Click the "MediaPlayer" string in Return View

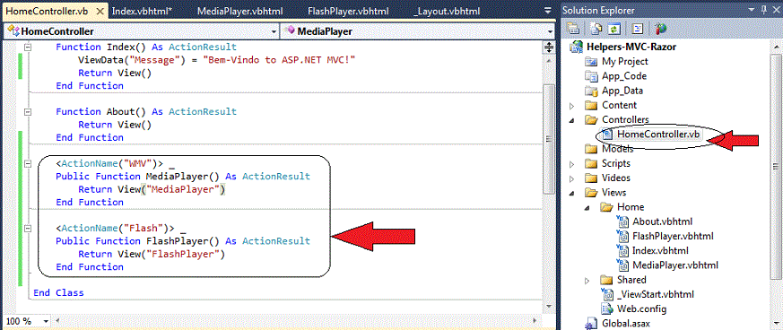[183, 189]
